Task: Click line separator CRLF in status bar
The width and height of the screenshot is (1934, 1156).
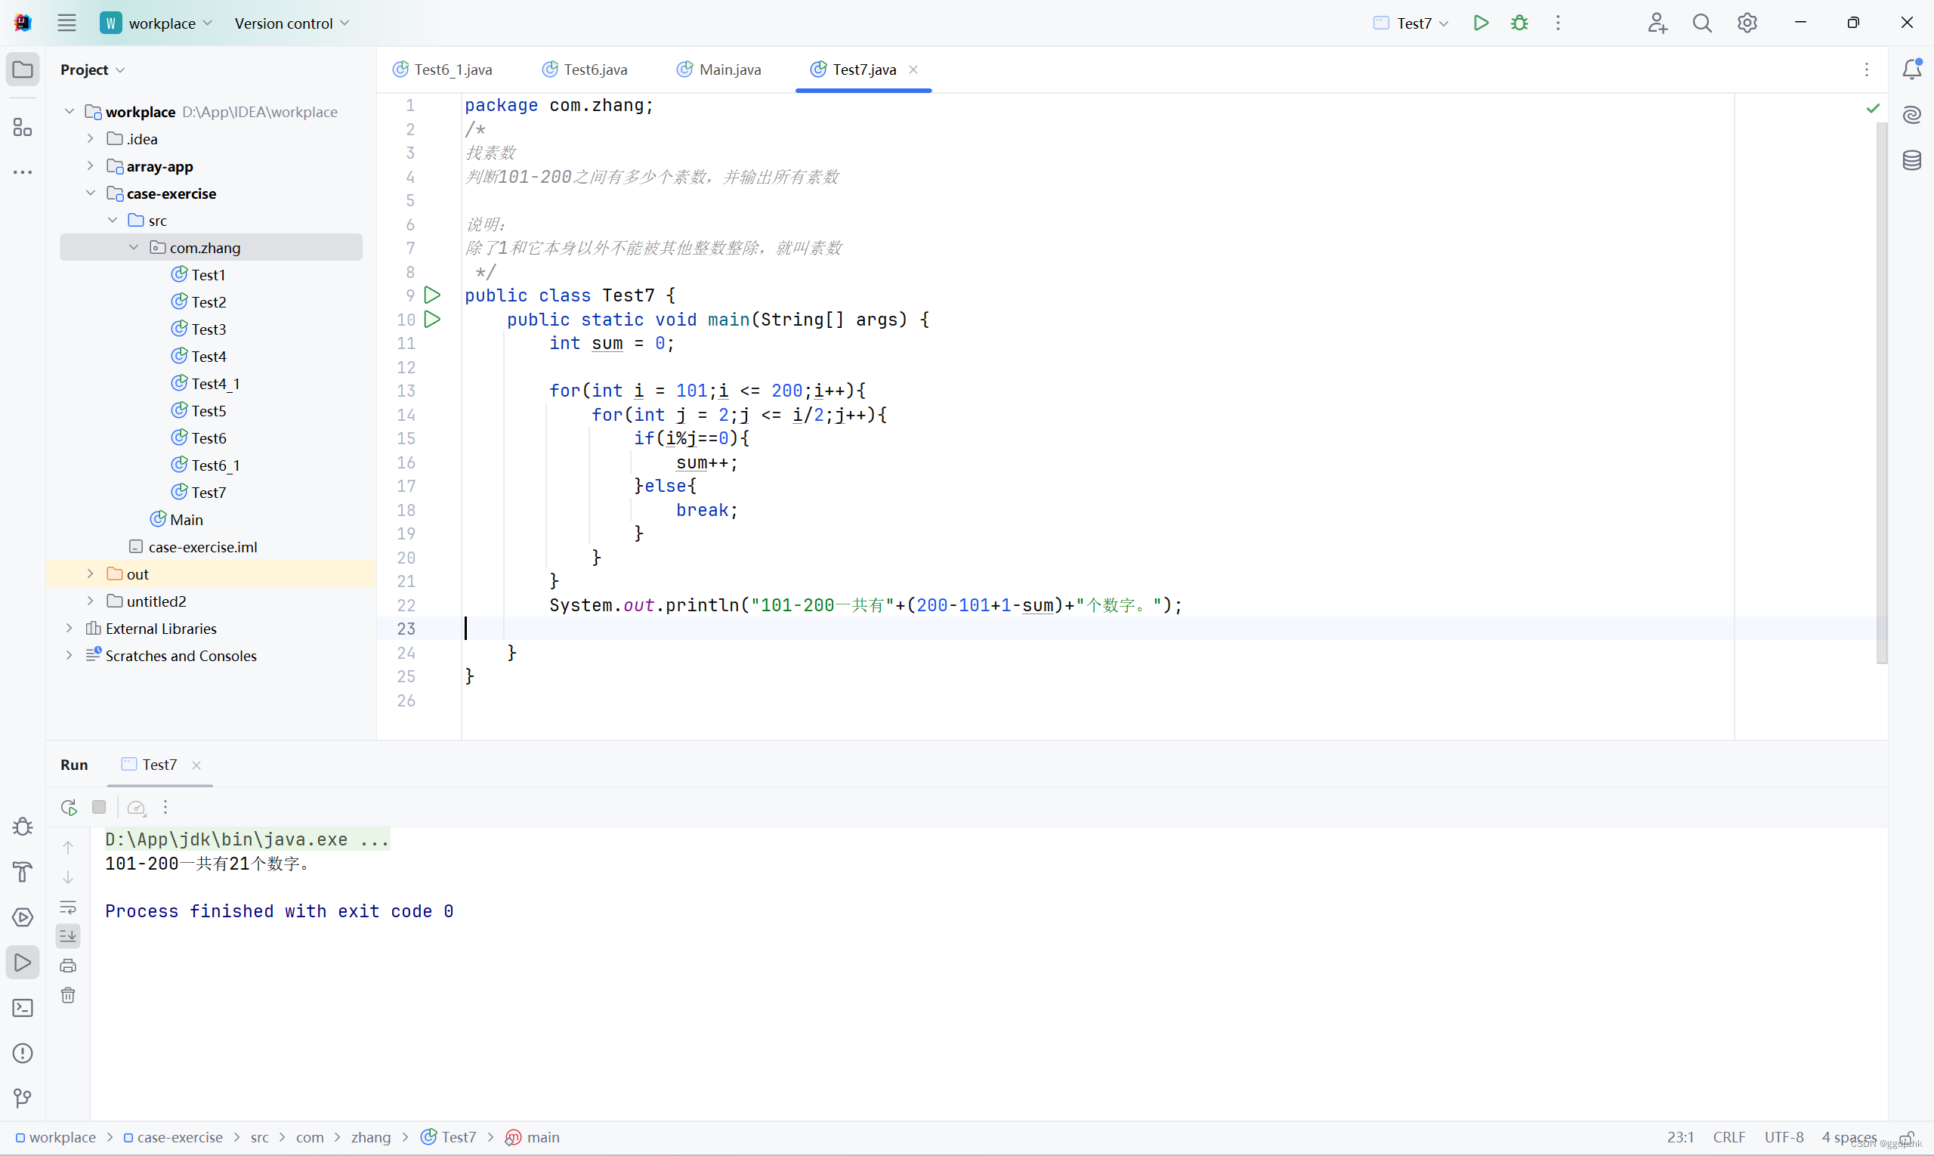Action: click(x=1730, y=1137)
